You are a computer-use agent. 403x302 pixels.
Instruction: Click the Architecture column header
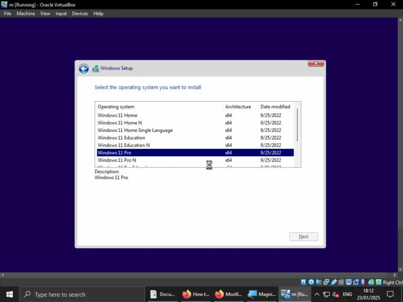tap(240, 107)
